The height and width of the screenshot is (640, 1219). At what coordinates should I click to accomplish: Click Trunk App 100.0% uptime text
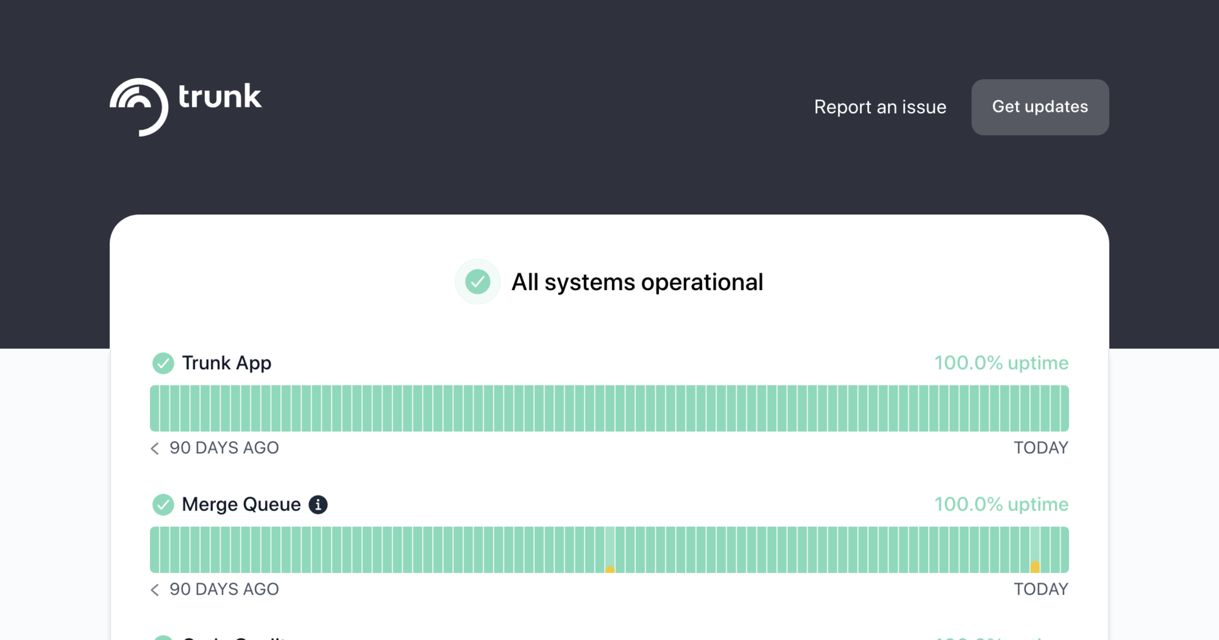1002,363
